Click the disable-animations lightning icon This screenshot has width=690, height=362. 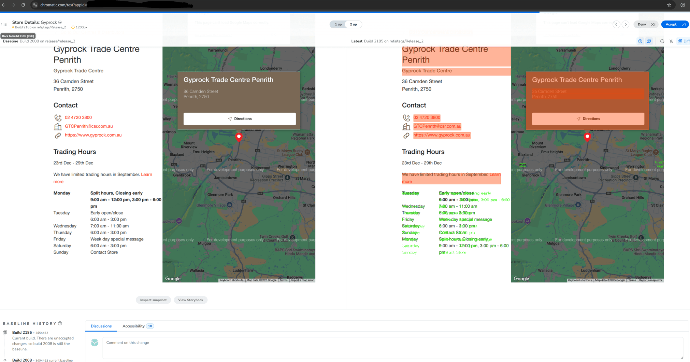pyautogui.click(x=671, y=41)
